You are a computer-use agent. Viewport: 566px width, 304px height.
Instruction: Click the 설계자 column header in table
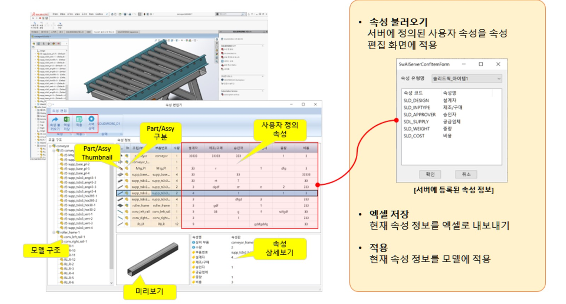[193, 148]
